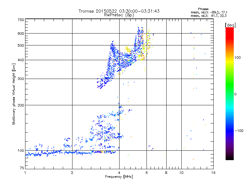Click the y-axis tick label '600'
The image size is (251, 188).
21,34
